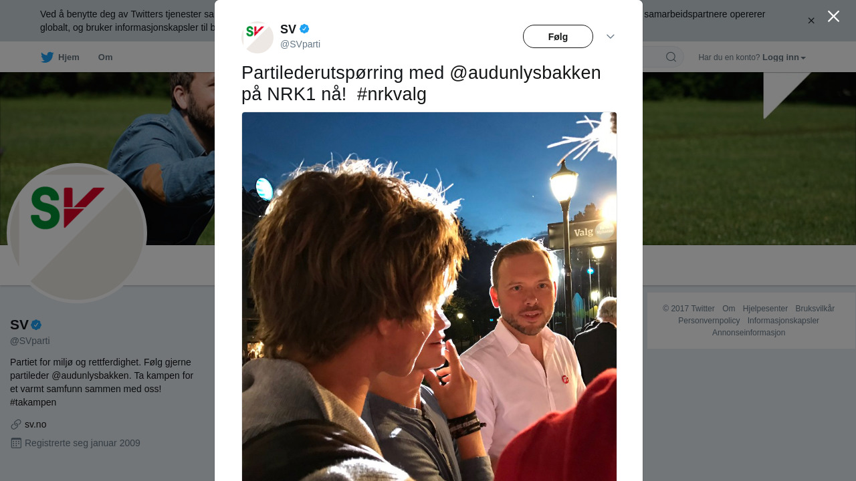
Task: Close the tweet overlay with the large X
Action: (833, 16)
